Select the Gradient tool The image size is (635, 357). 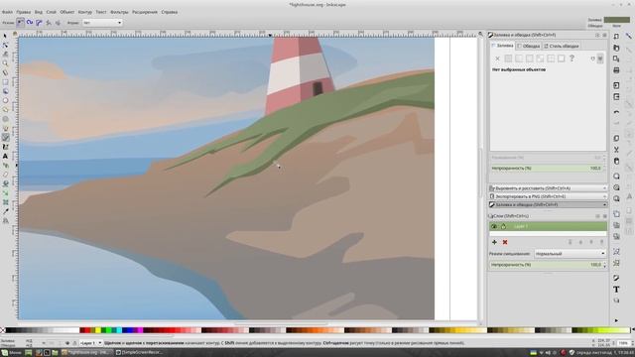click(5, 193)
